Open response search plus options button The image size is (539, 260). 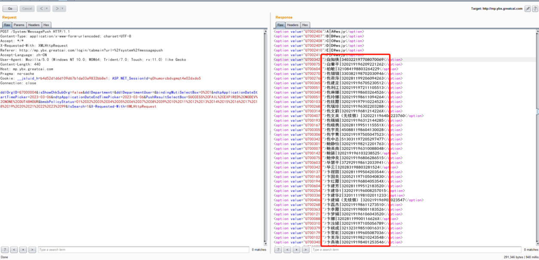pyautogui.click(x=296, y=250)
